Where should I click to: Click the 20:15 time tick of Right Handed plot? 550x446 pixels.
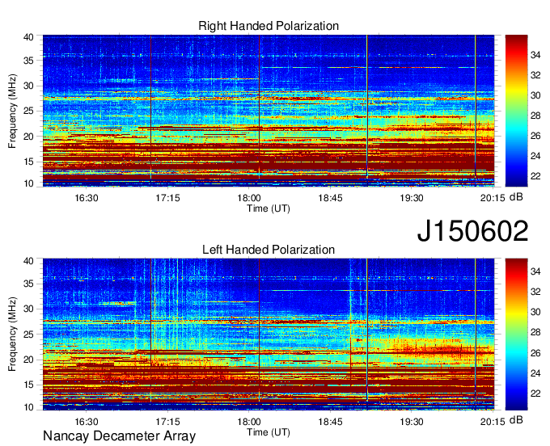493,198
